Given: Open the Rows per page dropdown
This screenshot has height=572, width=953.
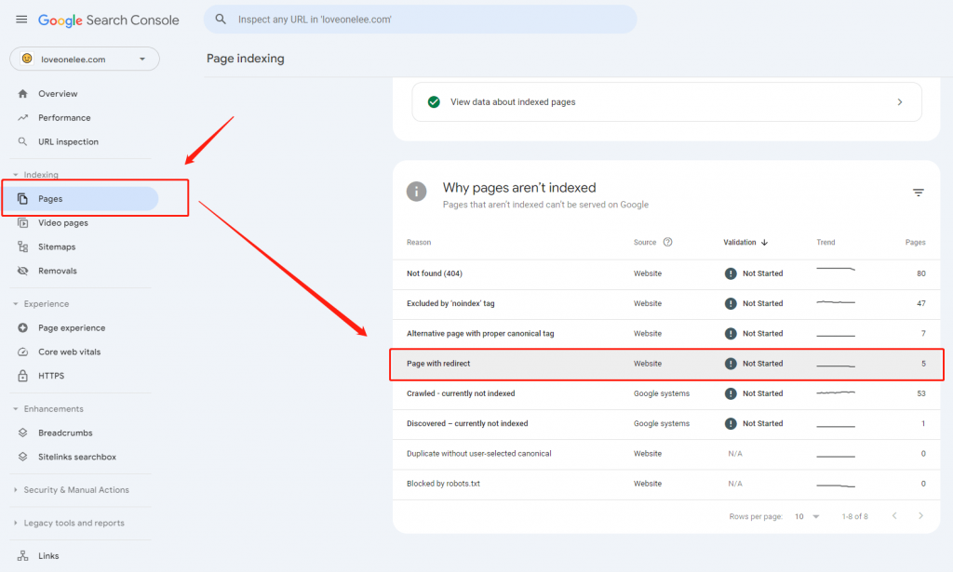Looking at the screenshot, I should point(807,517).
